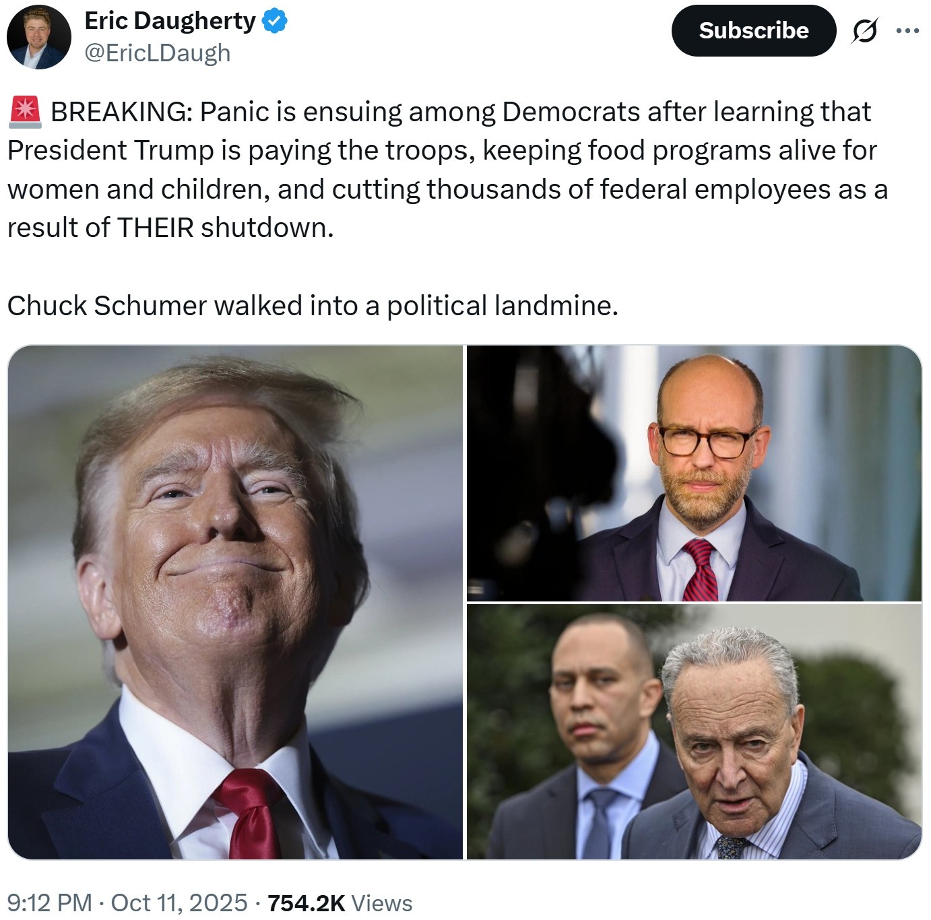Click the 754.2K view count

point(307,903)
